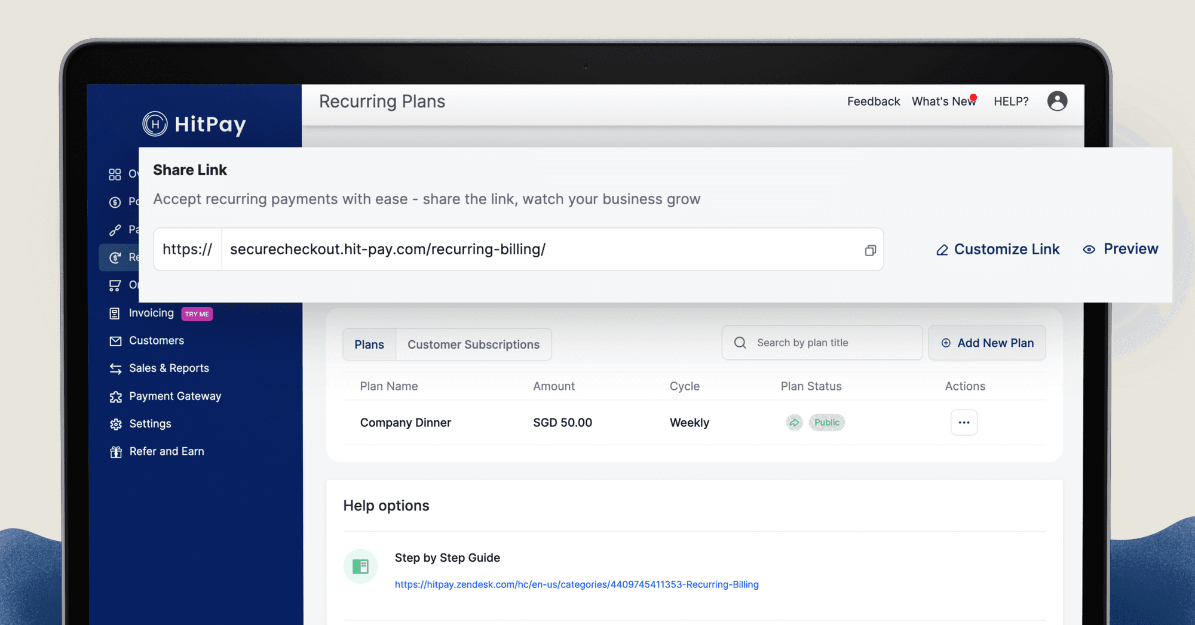This screenshot has height=625, width=1195.
Task: Click the Step by Step Guide book icon
Action: [x=360, y=566]
